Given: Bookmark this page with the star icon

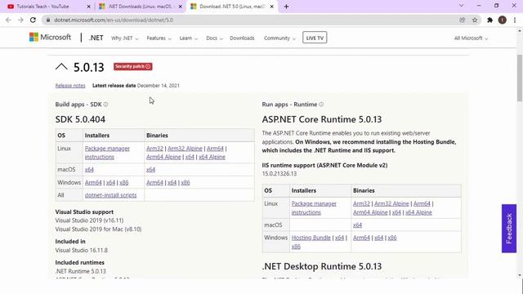Looking at the screenshot, I should 475,20.
